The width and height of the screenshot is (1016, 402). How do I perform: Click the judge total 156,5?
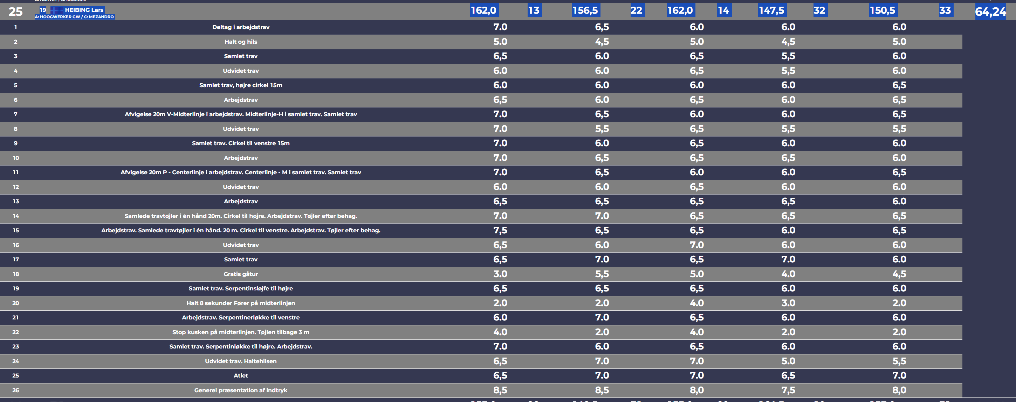tap(585, 10)
